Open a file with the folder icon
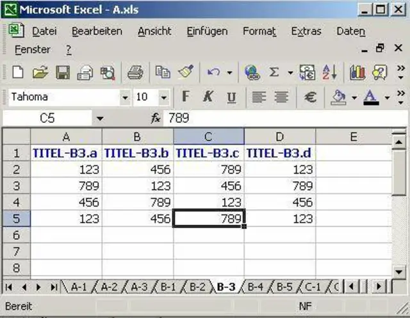 (x=40, y=72)
